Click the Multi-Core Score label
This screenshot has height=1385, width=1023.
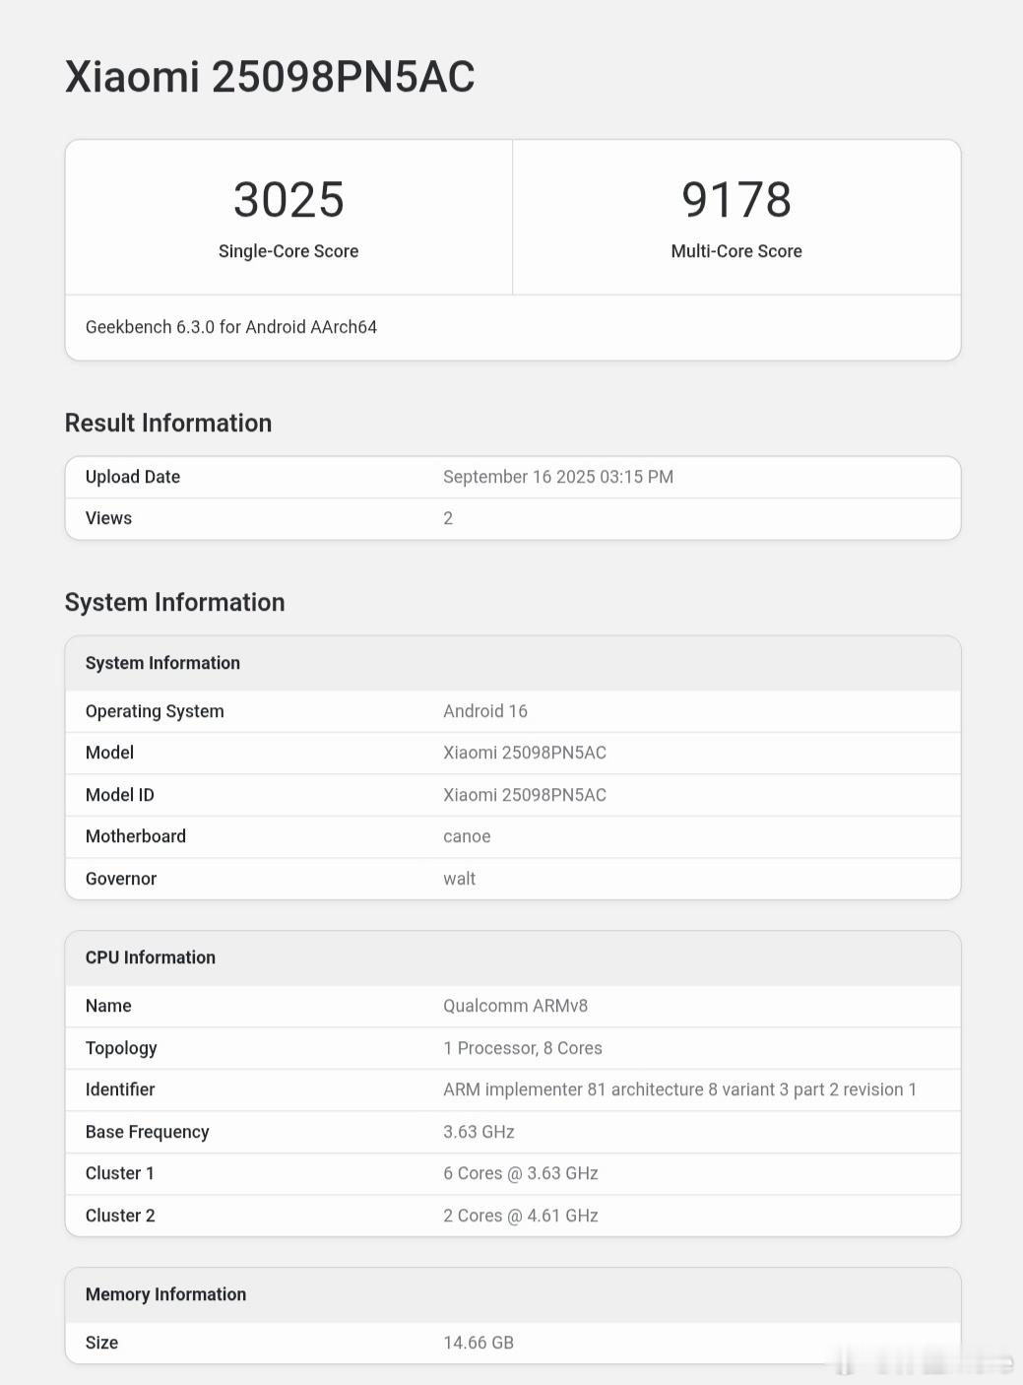coord(736,251)
